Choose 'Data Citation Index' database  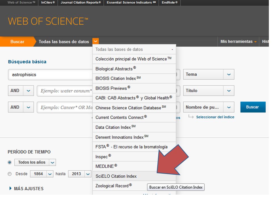pyautogui.click(x=134, y=127)
